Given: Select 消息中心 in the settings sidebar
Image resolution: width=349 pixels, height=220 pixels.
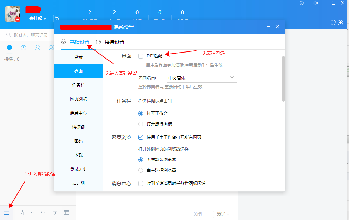Looking at the screenshot, I should click(78, 113).
